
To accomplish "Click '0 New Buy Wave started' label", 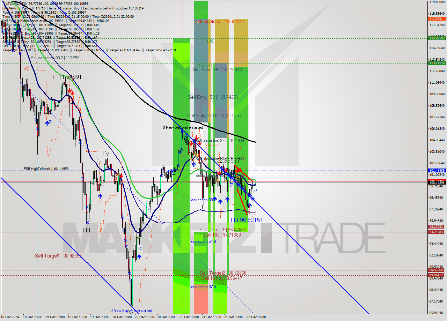I will pyautogui.click(x=131, y=311).
